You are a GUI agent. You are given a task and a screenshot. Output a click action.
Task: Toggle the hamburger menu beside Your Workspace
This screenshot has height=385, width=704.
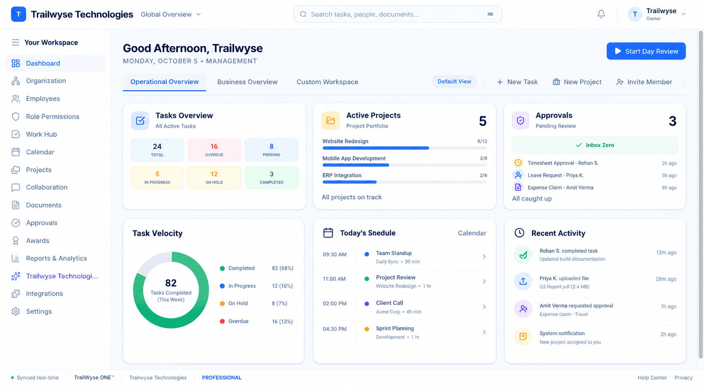tap(16, 42)
